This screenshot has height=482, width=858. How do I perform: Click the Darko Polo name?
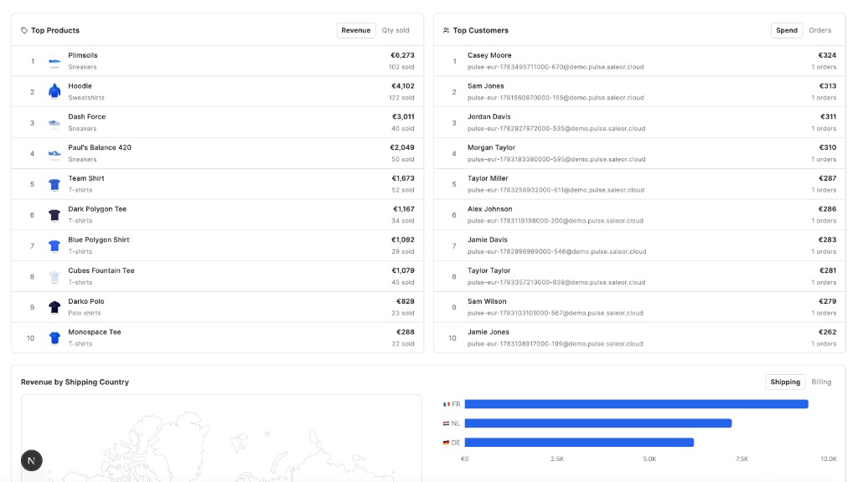click(86, 301)
